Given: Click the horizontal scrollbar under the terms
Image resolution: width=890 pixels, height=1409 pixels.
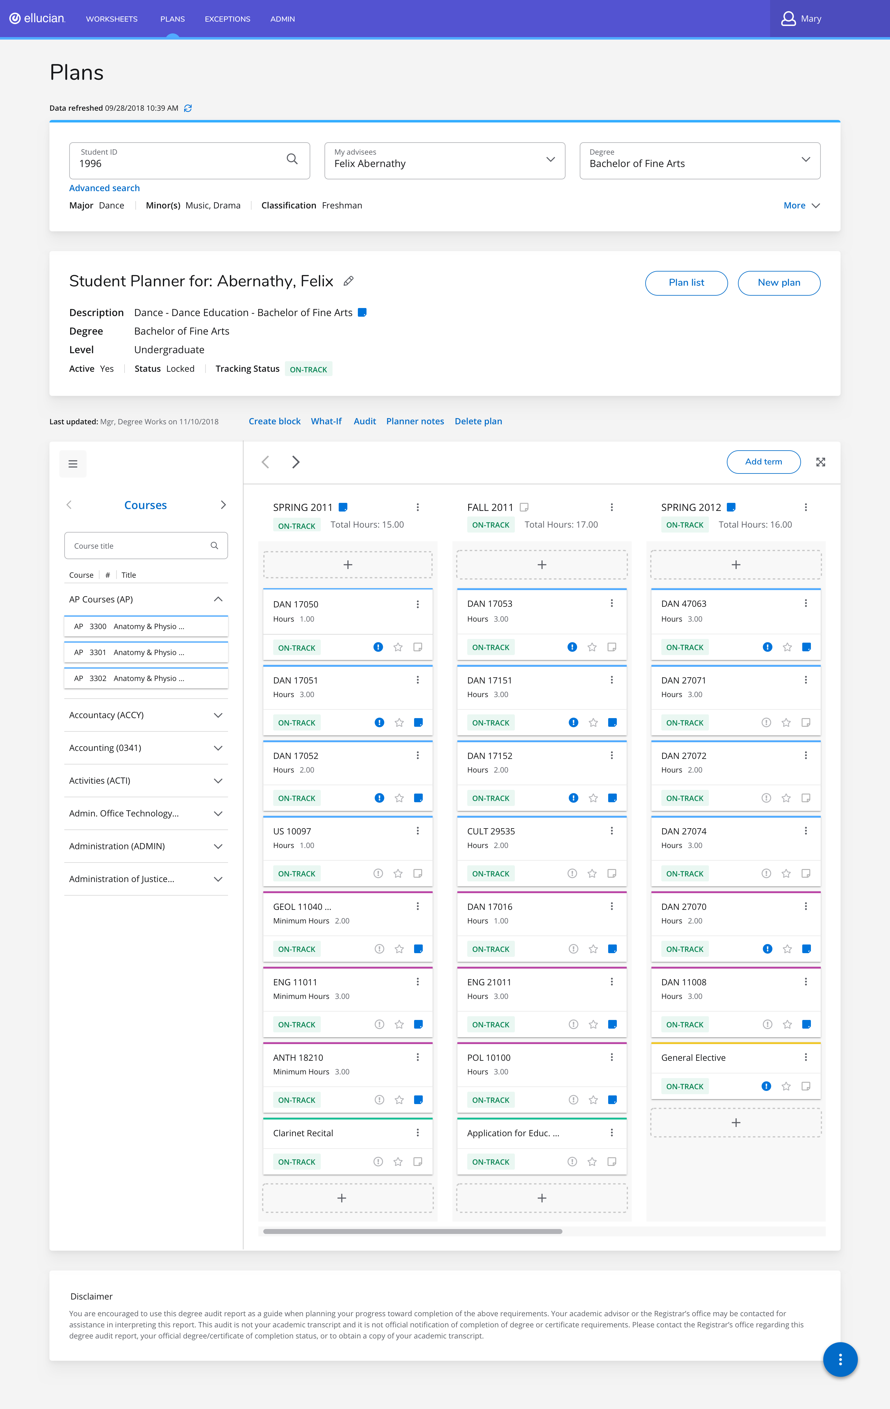Looking at the screenshot, I should tap(413, 1232).
